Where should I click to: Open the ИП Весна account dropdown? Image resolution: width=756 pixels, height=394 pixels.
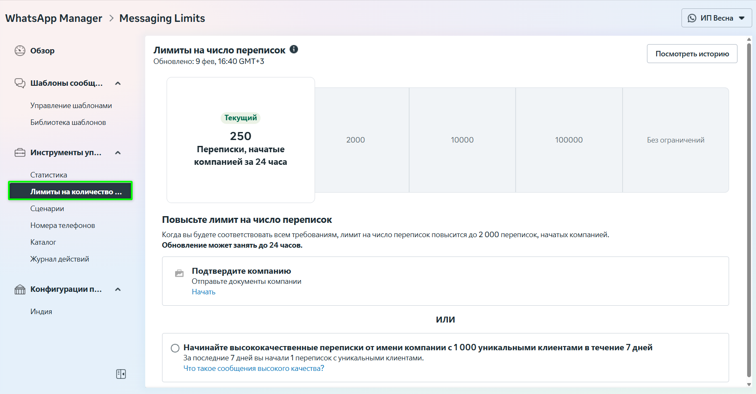point(716,18)
